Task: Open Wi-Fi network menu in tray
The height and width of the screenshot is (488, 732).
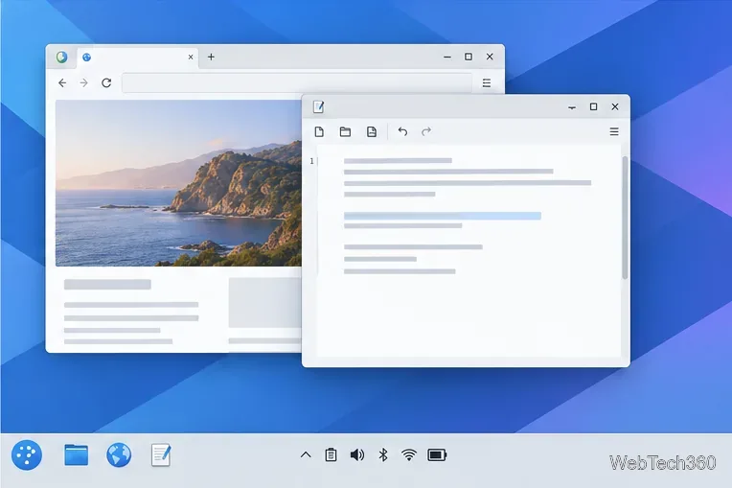Action: coord(409,454)
